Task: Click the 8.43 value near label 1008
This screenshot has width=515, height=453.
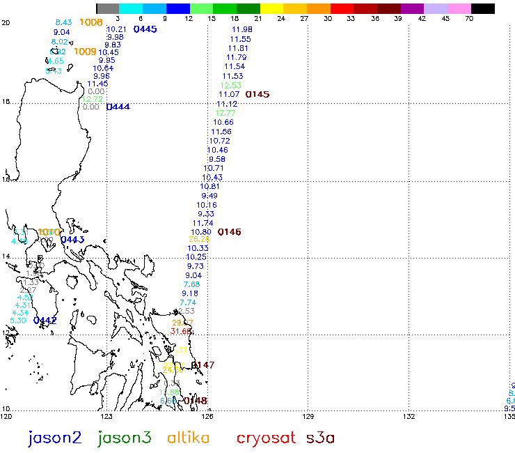Action: tap(63, 22)
